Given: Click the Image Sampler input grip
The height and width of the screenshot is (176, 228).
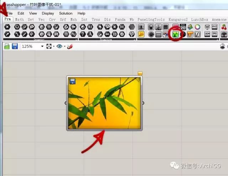Looking at the screenshot, I should pos(66,103).
